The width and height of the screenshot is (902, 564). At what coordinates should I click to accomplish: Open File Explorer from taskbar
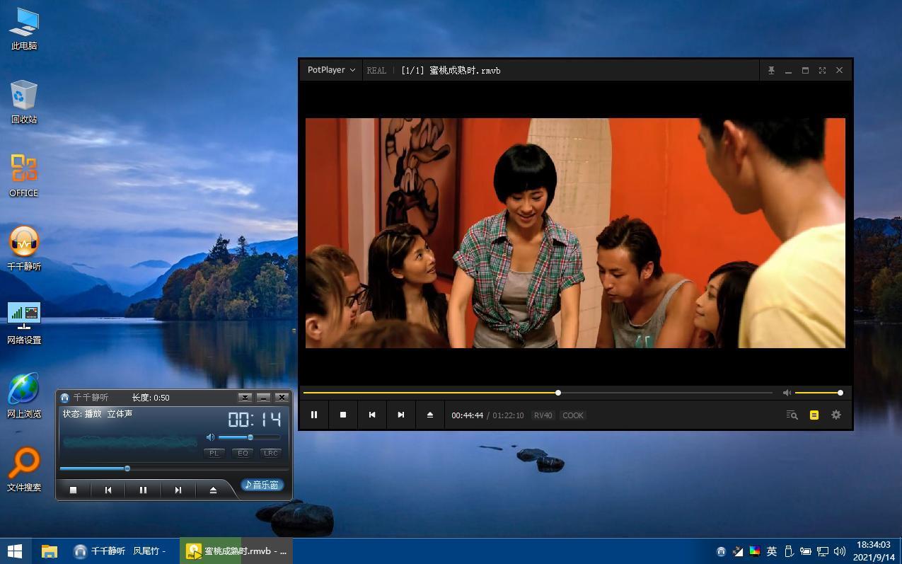49,551
